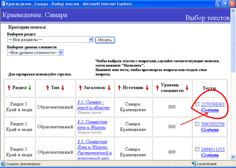The height and width of the screenshot is (168, 236).
Task: Open test link 2170768361
Action: (213, 104)
